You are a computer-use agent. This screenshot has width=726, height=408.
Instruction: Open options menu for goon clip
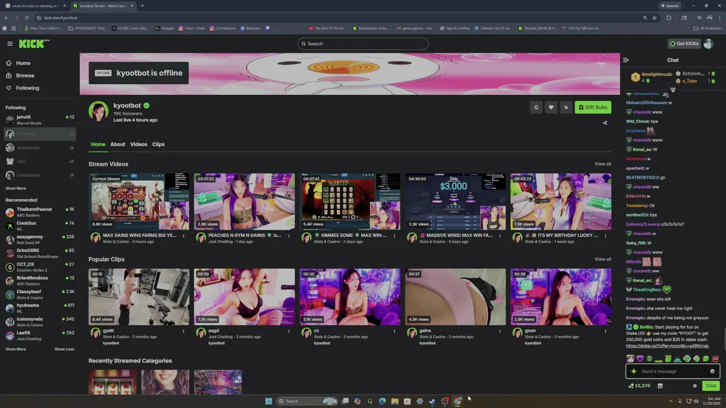pyautogui.click(x=605, y=331)
